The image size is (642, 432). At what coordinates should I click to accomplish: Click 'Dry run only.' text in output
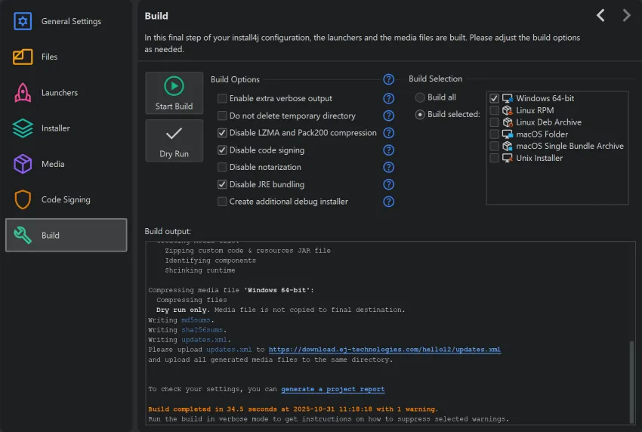[x=183, y=310]
